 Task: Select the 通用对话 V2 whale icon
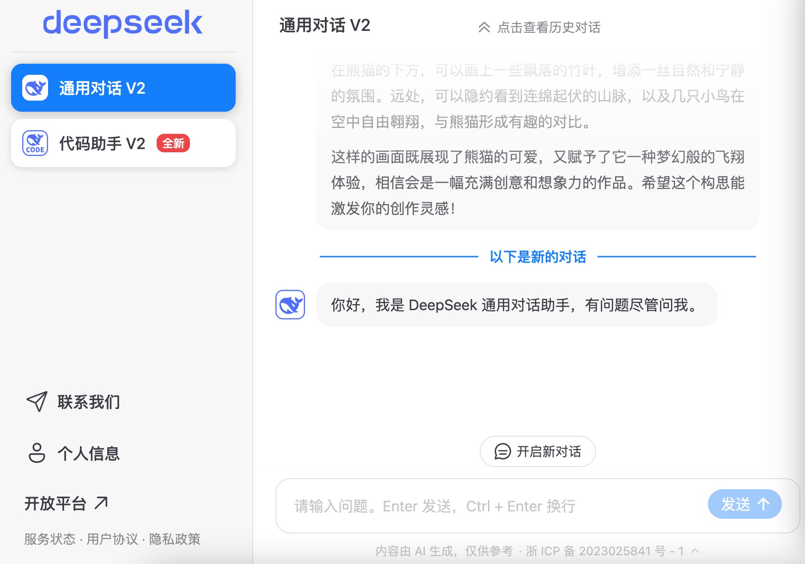pyautogui.click(x=35, y=88)
